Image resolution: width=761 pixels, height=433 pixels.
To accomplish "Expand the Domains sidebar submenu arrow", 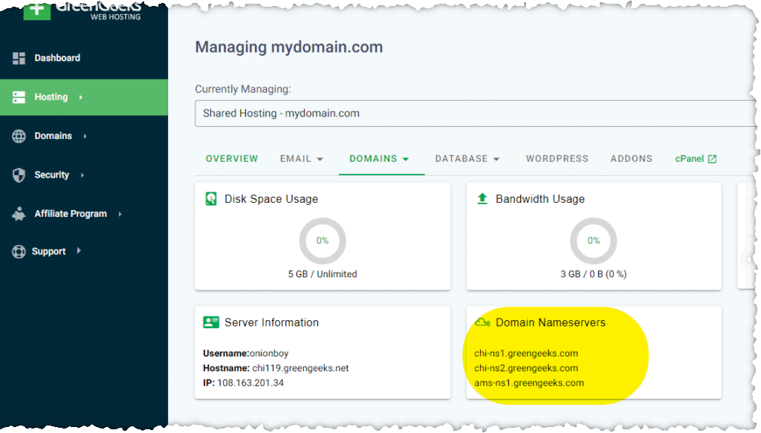I will point(85,136).
